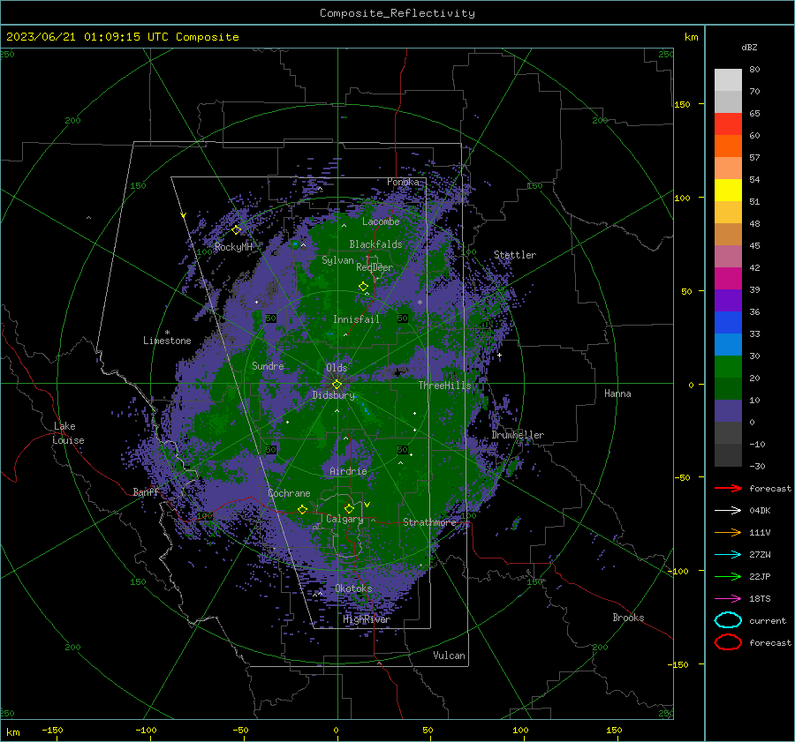
Task: Click the Composite_Reflectivity title
Action: [397, 13]
